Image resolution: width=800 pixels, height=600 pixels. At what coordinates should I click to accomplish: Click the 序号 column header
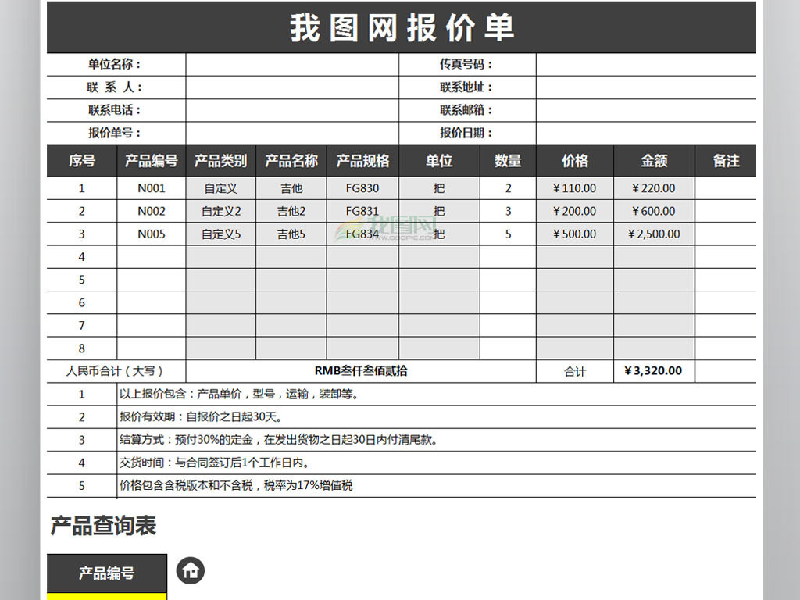81,161
